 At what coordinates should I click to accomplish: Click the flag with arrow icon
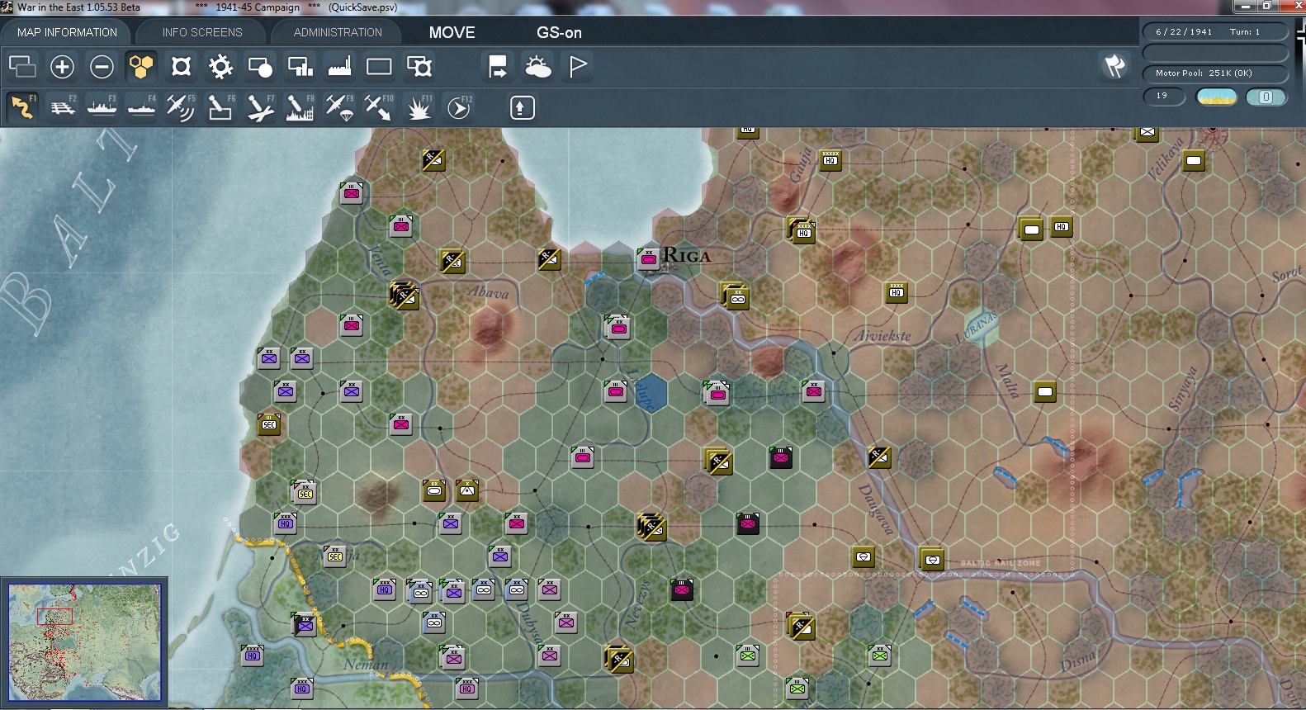pos(498,66)
